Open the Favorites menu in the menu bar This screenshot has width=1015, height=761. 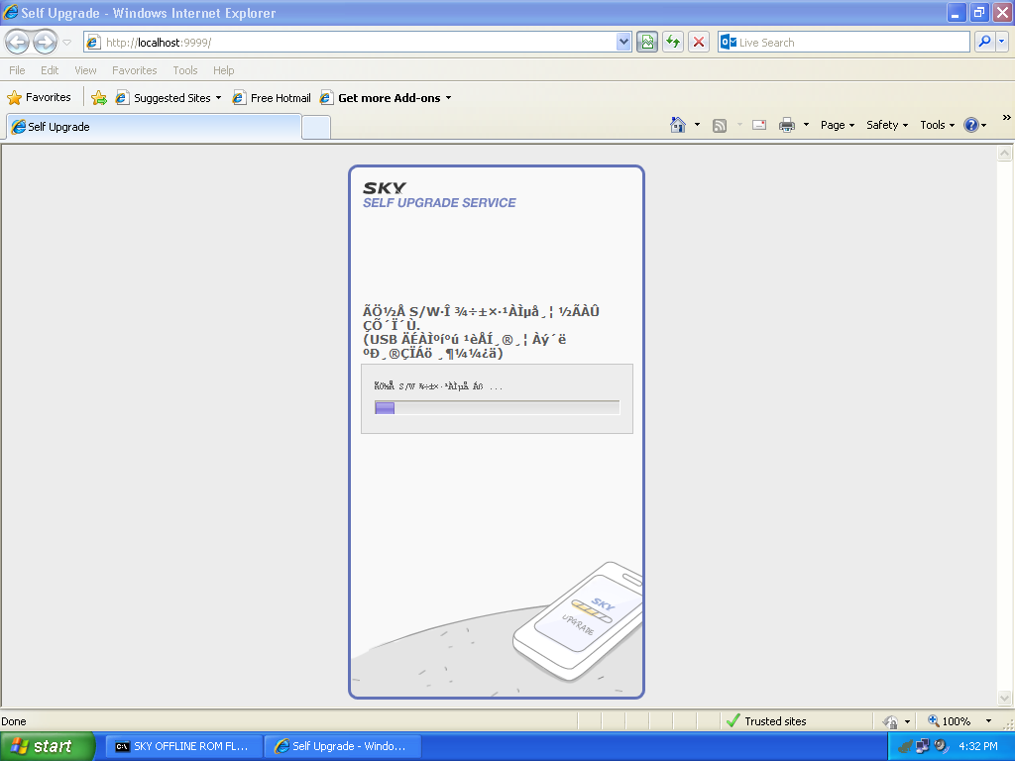pyautogui.click(x=134, y=70)
